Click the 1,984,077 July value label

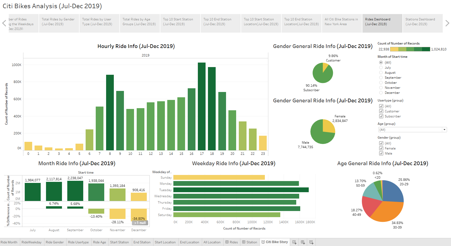(x=32, y=180)
